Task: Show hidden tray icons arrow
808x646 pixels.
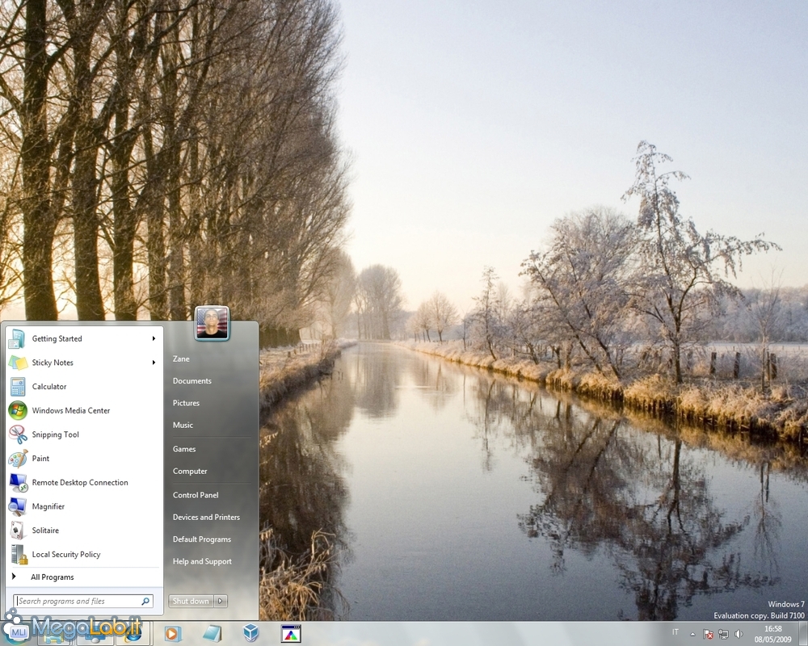Action: [692, 634]
